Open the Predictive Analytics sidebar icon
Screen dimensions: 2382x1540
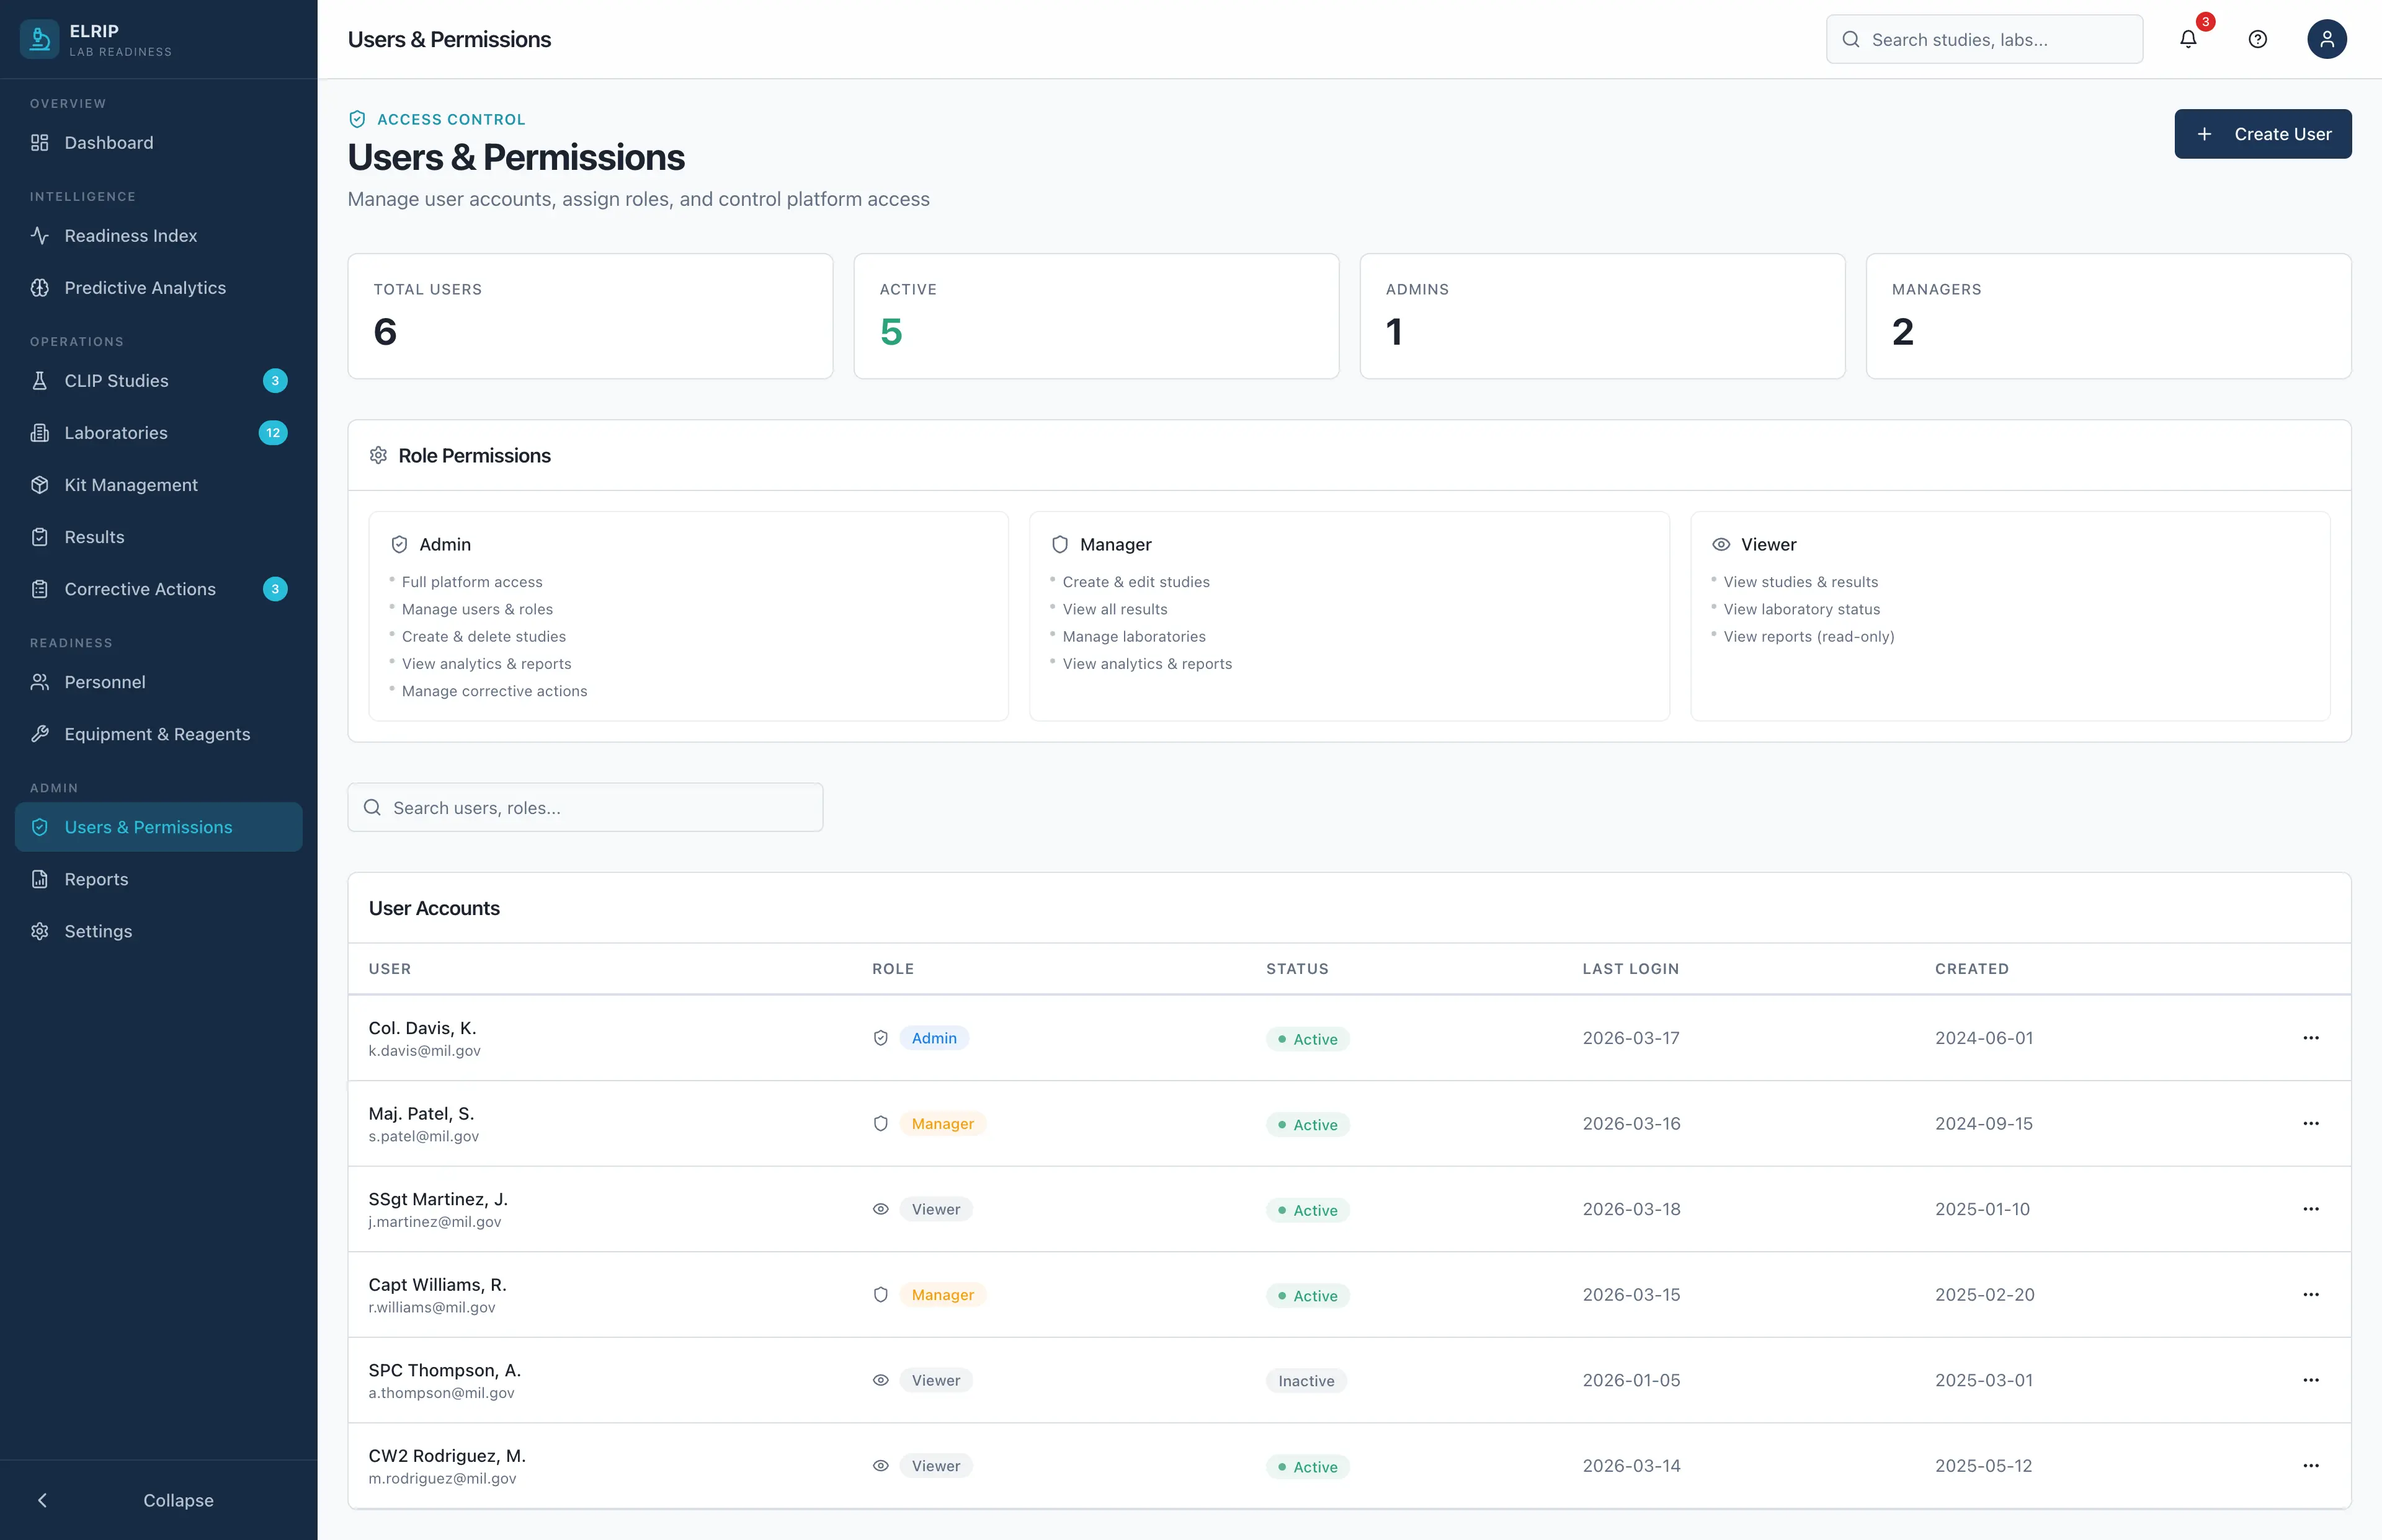coord(40,288)
